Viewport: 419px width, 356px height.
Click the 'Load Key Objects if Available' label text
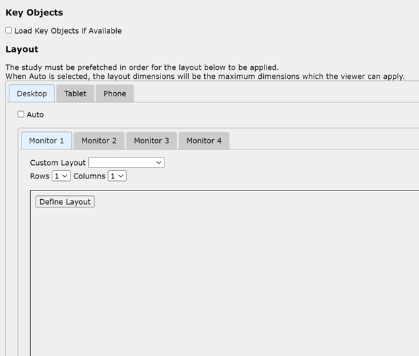(x=68, y=31)
